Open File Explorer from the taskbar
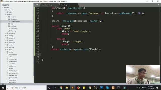Image resolution: width=161 pixels, height=90 pixels. [67, 88]
